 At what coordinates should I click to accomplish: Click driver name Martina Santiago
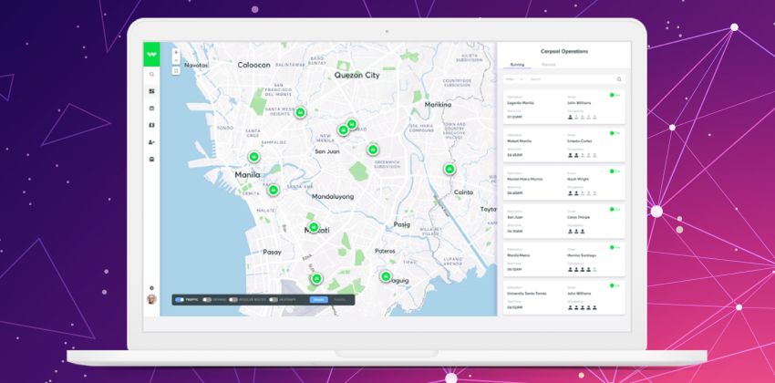(582, 255)
